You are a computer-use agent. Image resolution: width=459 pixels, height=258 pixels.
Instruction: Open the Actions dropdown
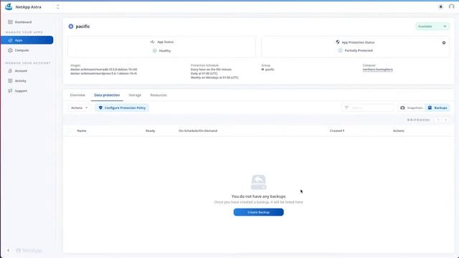click(79, 108)
